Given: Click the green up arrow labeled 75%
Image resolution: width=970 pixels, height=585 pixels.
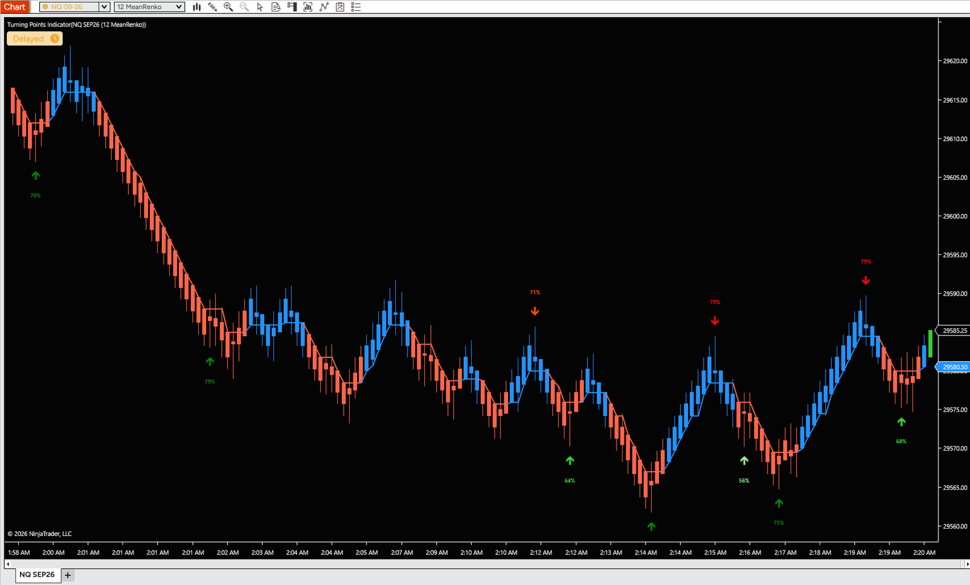Looking at the screenshot, I should (x=779, y=503).
